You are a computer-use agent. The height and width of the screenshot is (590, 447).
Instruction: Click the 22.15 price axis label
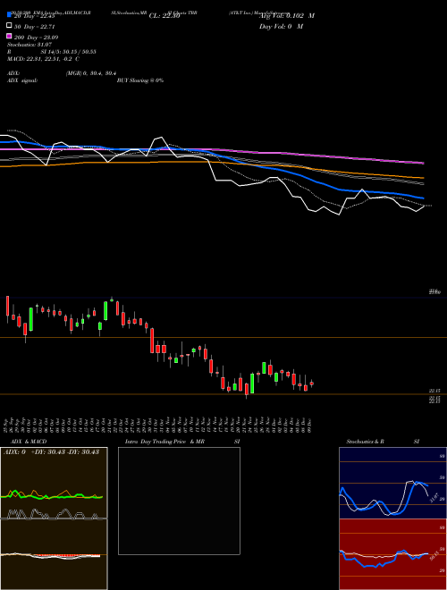click(x=435, y=391)
